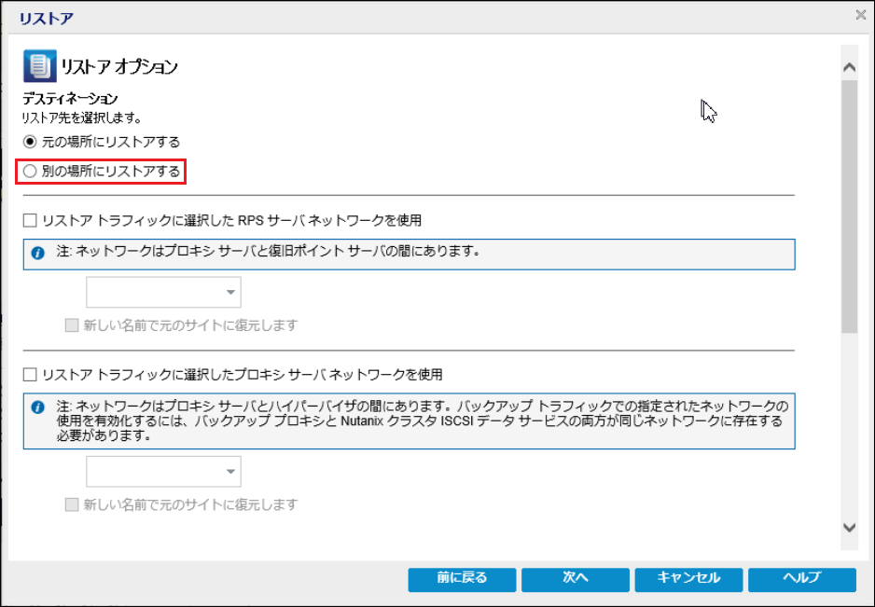Click the scrollbar up arrow
875x607 pixels.
pos(848,68)
